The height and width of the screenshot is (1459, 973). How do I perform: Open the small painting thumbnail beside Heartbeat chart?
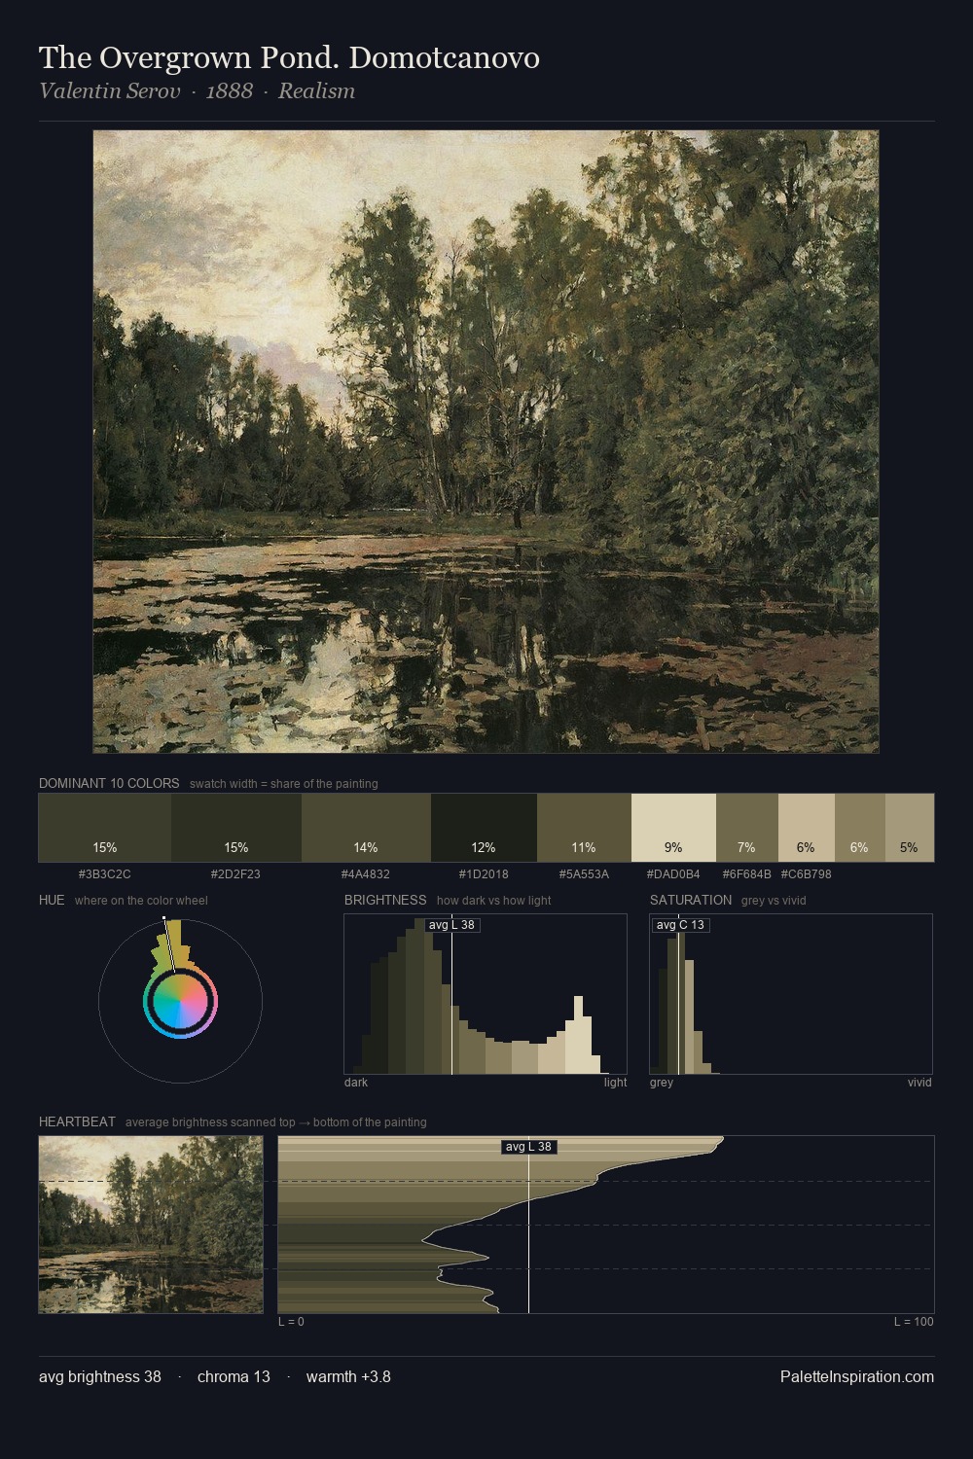(x=151, y=1225)
